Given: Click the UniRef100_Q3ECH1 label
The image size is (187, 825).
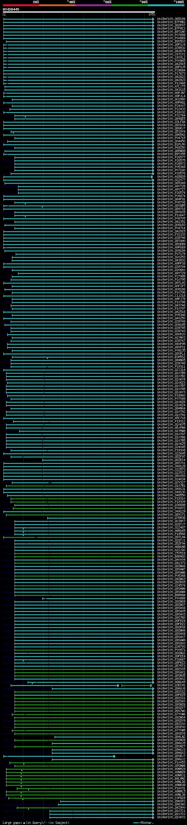Looking at the screenshot, I should coord(171,685).
